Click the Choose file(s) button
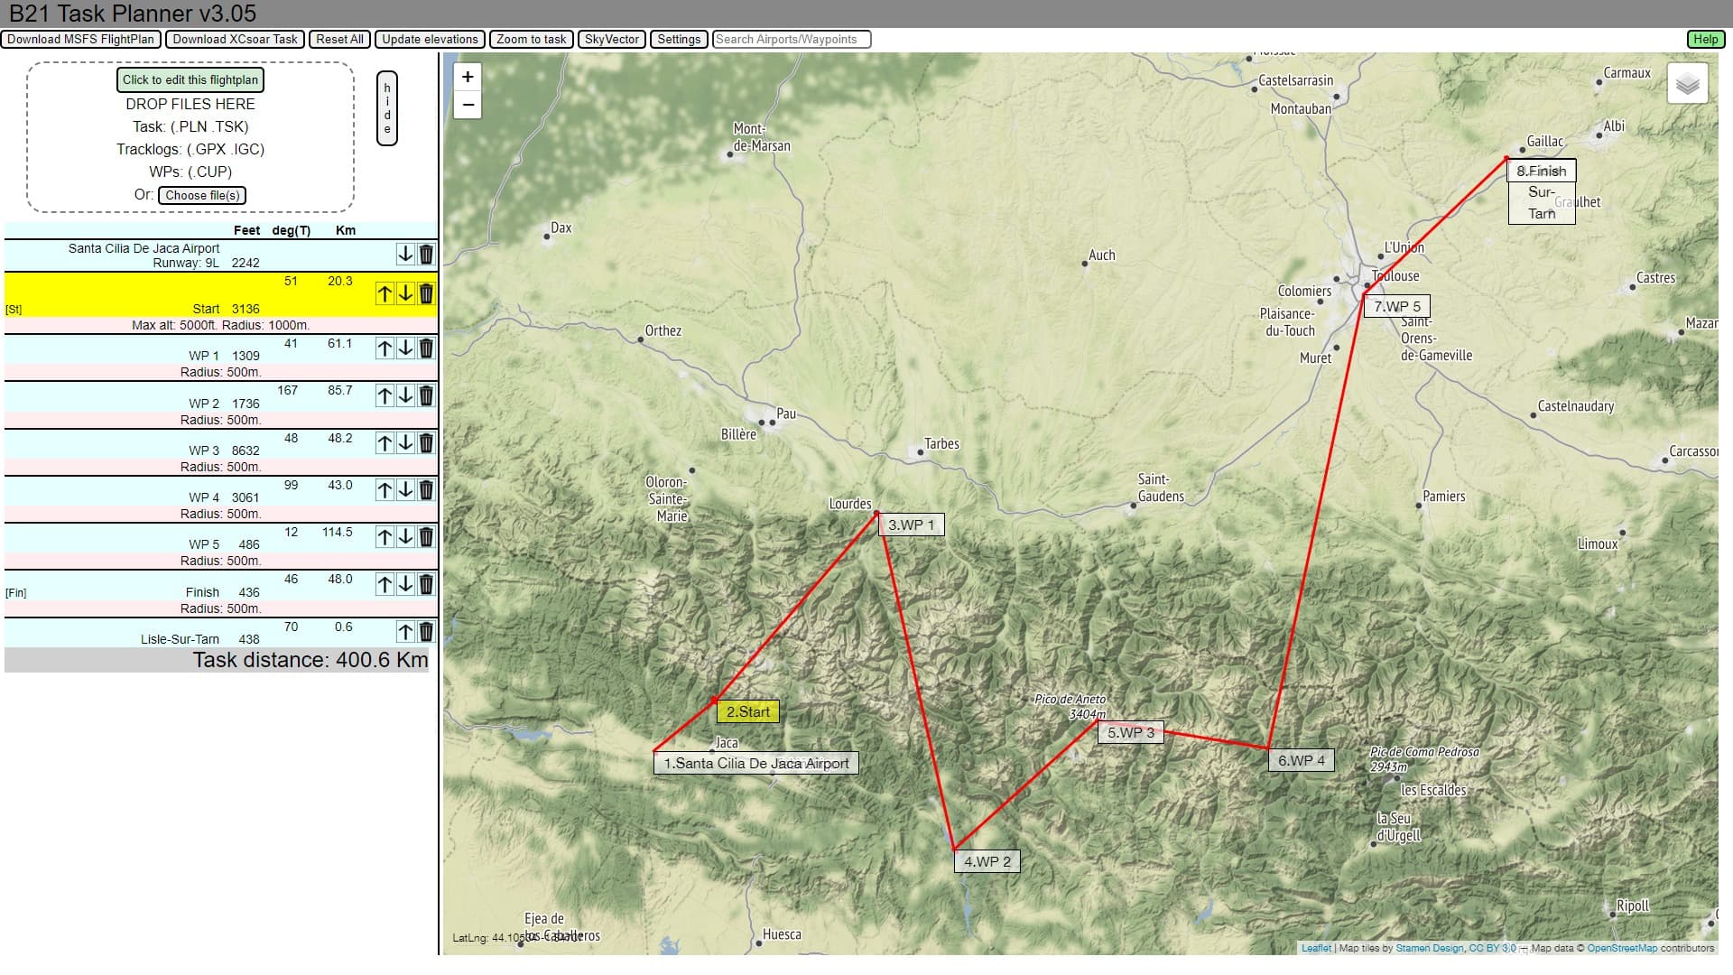 (x=202, y=195)
